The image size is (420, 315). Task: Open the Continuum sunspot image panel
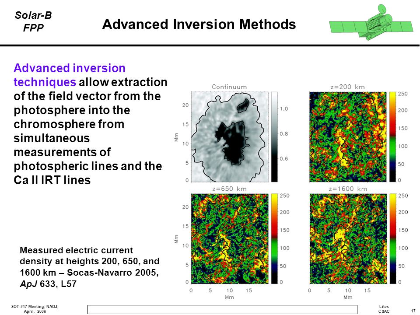(x=230, y=137)
